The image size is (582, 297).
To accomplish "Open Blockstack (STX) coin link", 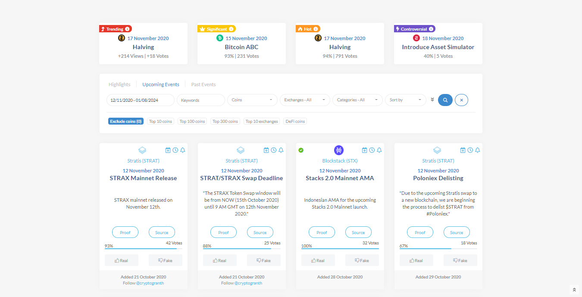I will pos(340,161).
